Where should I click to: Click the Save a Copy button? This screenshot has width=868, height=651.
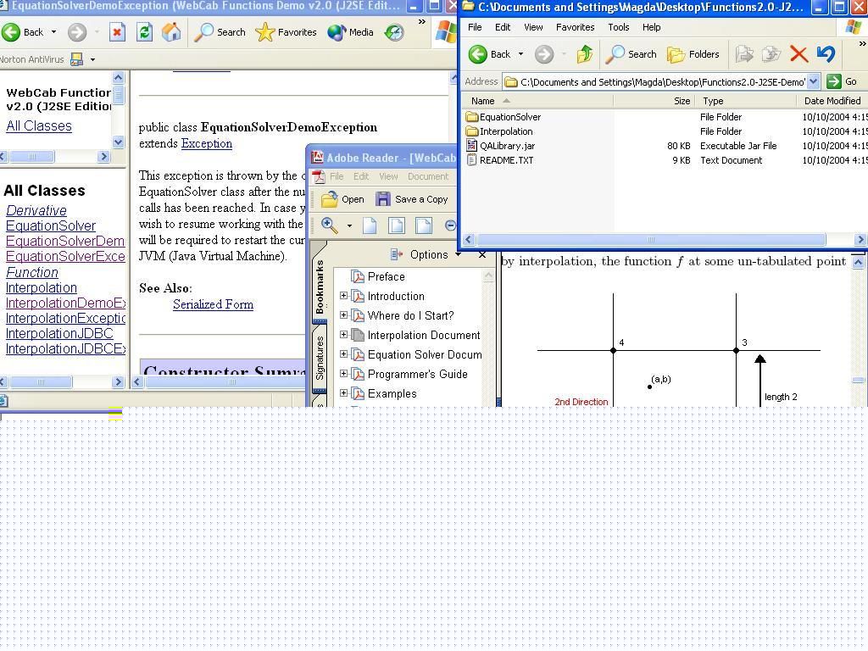[412, 199]
